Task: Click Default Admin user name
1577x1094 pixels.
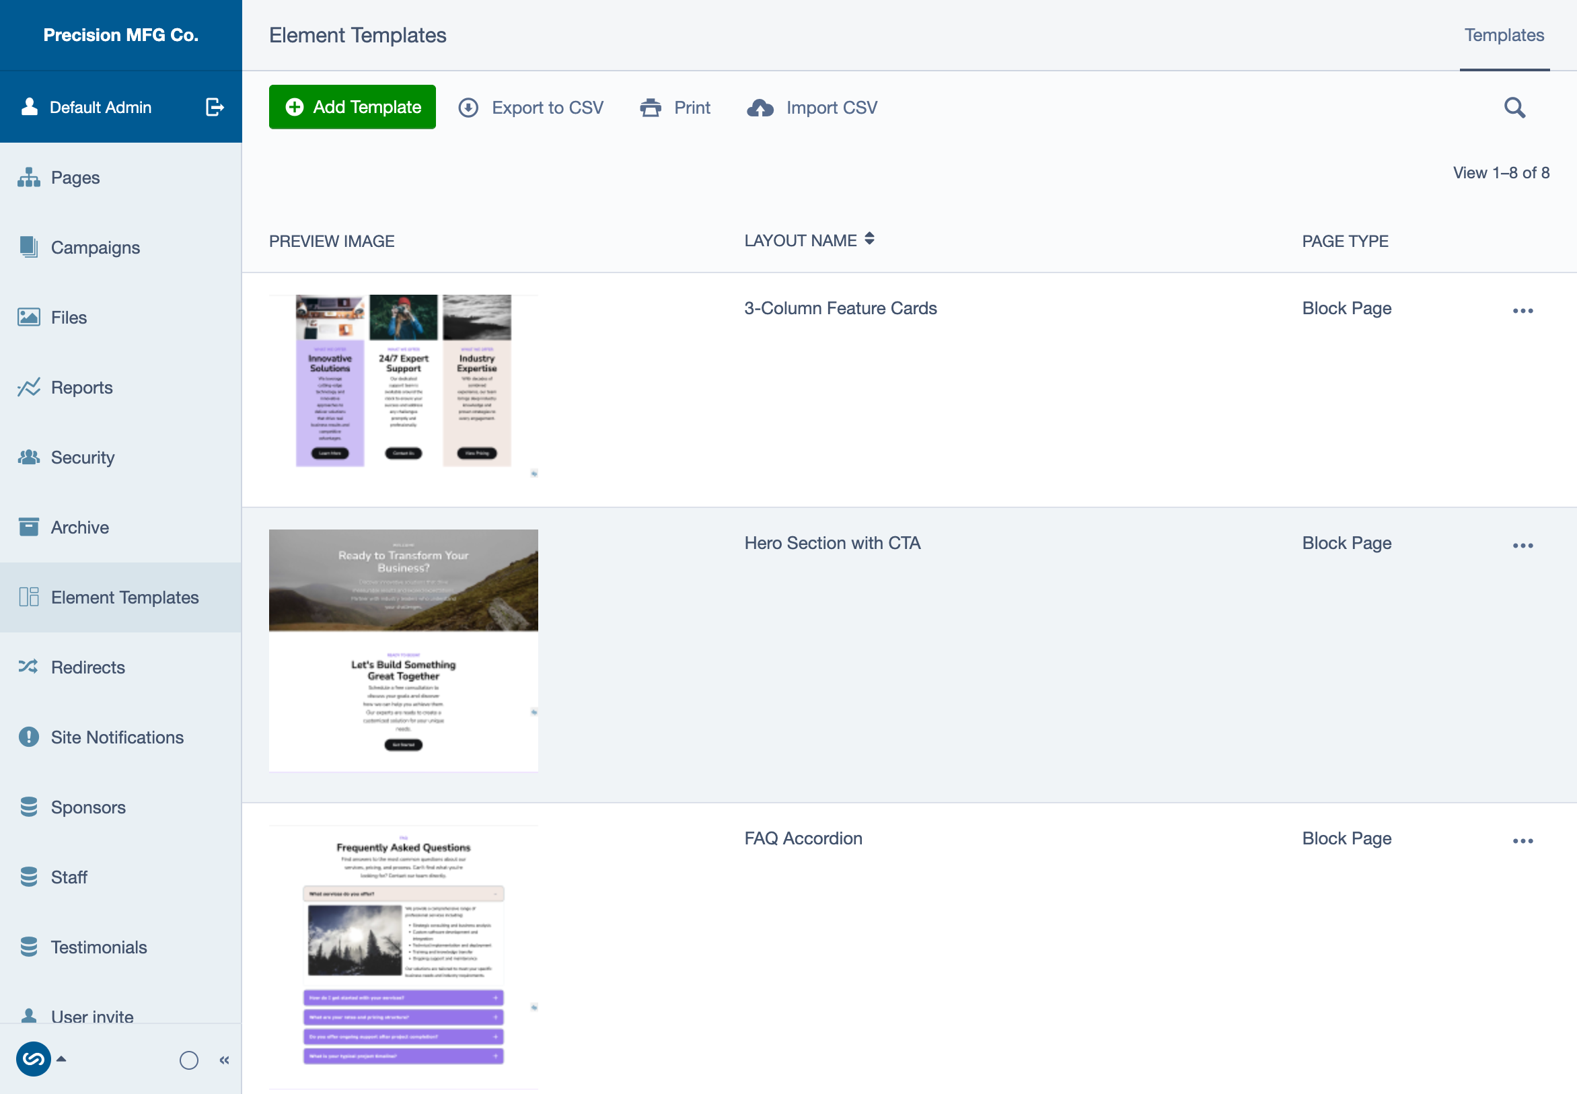Action: coord(101,107)
